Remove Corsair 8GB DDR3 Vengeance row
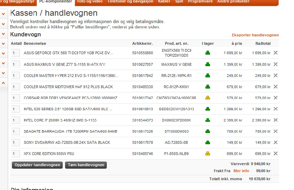294x190 pixels. (x=275, y=98)
